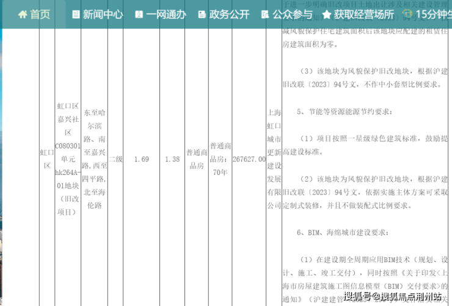Open the 获取经营场所 navigation link
452x306 pixels.
pyautogui.click(x=364, y=15)
